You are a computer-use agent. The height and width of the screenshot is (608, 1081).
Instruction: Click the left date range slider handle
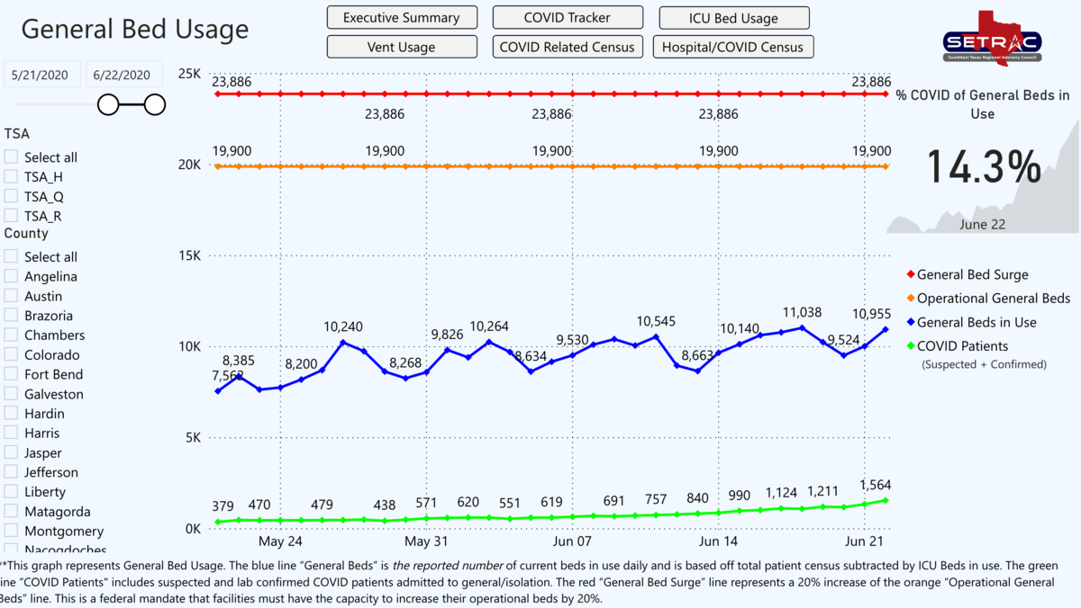(x=109, y=105)
